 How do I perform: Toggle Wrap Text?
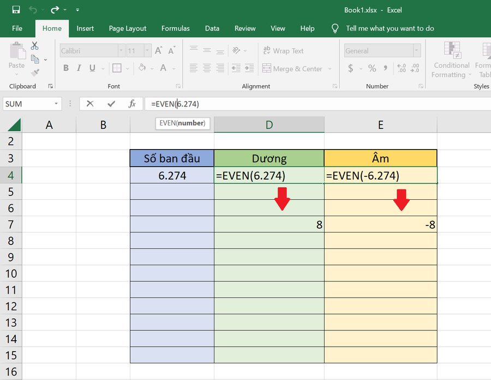click(x=283, y=50)
